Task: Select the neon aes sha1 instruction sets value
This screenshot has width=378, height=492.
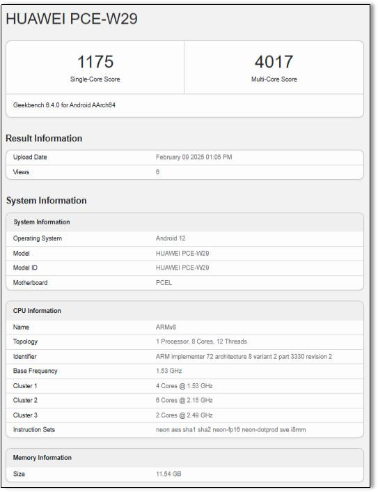Action: click(x=230, y=429)
